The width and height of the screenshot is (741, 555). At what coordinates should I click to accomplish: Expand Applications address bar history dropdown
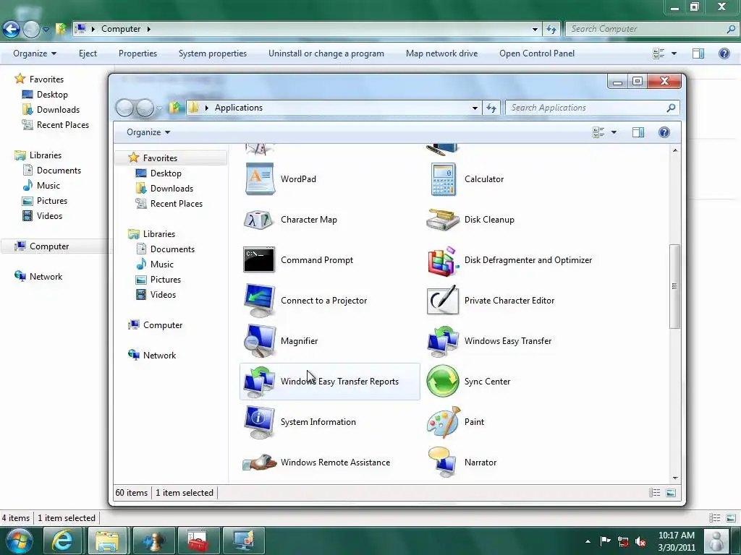[x=475, y=108]
